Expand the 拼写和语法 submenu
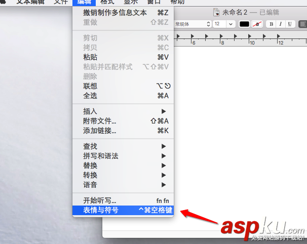This screenshot has width=307, height=244. (123, 156)
